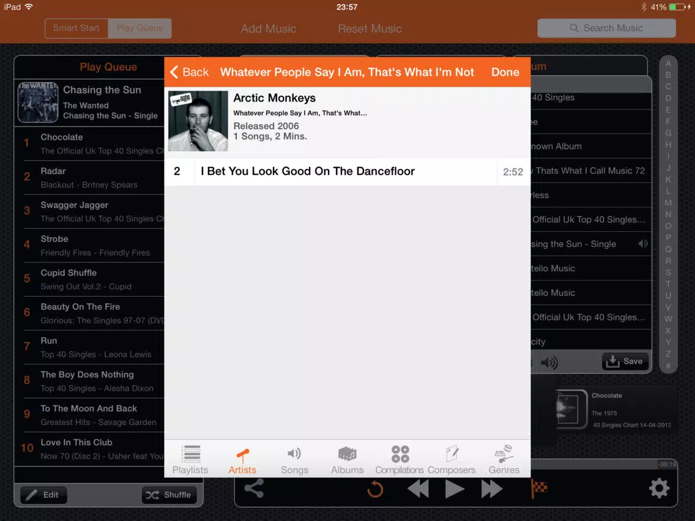
Task: Tap Done in the album popup
Action: tap(505, 72)
